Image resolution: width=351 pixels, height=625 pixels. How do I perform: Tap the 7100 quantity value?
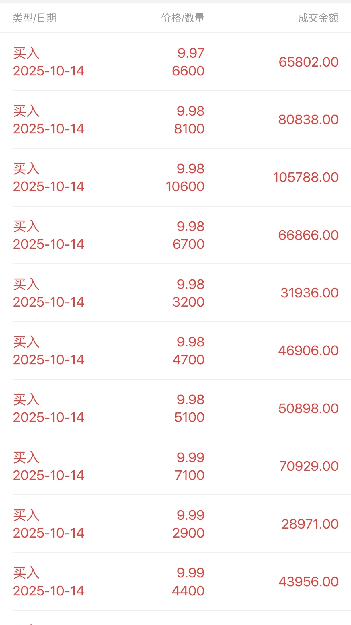tap(189, 475)
